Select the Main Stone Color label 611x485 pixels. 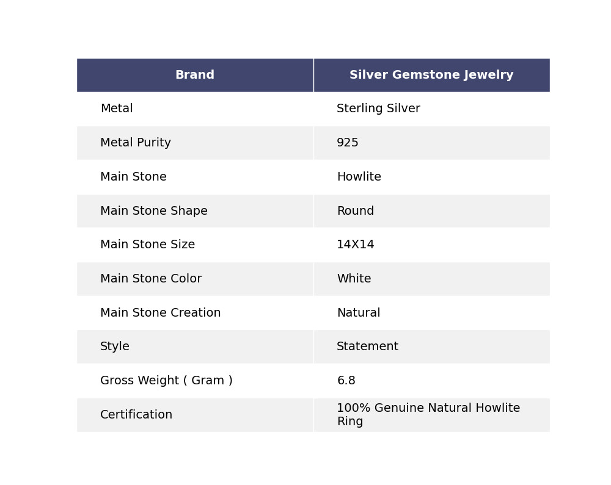pyautogui.click(x=151, y=279)
